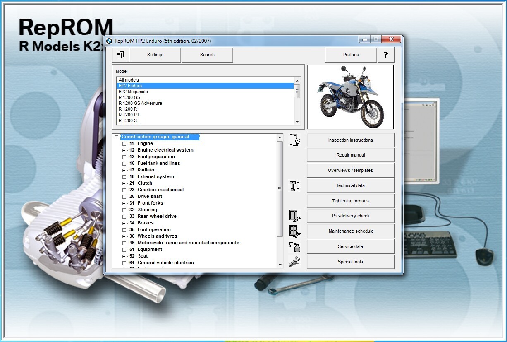Click the HP2 Enduro motorcycle picture

[x=351, y=97]
